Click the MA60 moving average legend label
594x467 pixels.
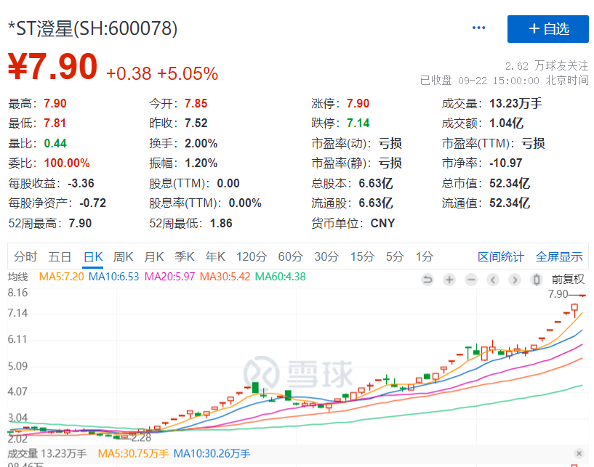(x=278, y=277)
